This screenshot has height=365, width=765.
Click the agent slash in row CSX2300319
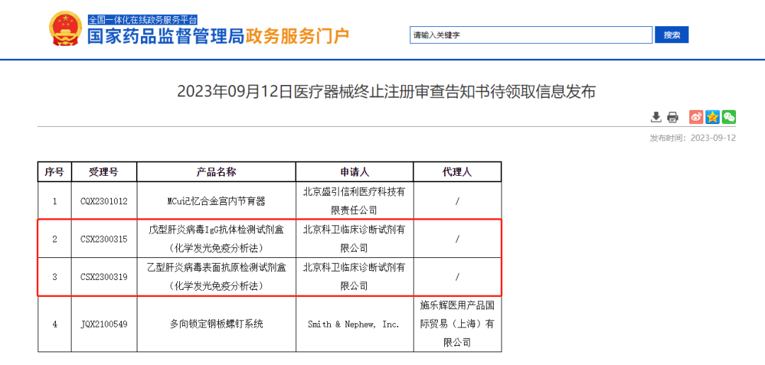point(457,277)
